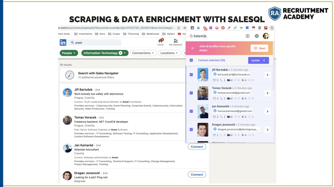Open Tomas Voracek LinkedIn profile name
Screen dimensions: 334x187
pos(85,117)
